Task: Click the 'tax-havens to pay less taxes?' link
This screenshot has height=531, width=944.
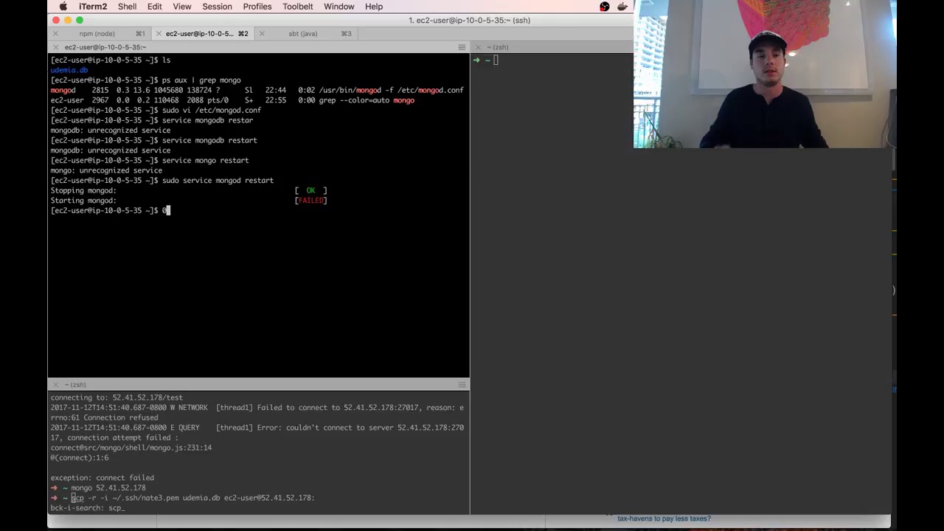Action: 664,518
